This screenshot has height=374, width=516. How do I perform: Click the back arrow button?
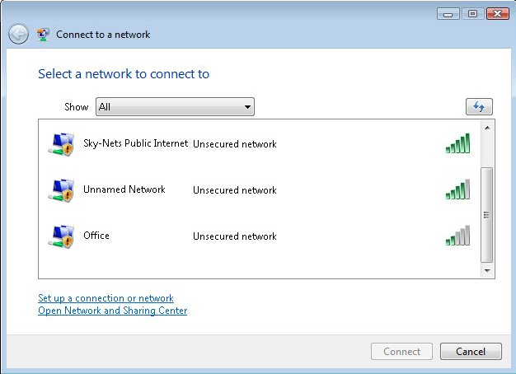19,35
